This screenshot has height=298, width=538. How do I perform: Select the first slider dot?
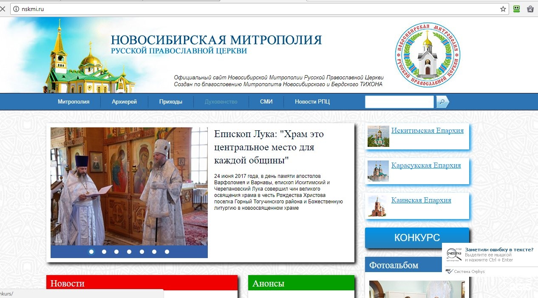[91, 252]
